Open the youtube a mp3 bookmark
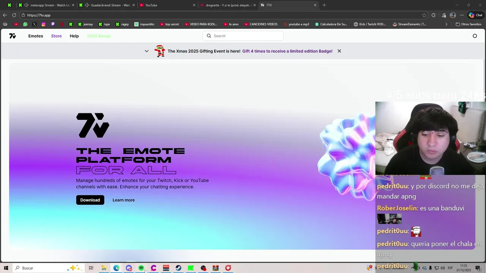This screenshot has height=273, width=486. pos(296,24)
